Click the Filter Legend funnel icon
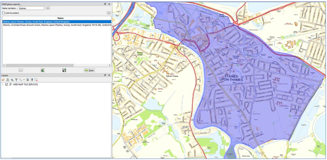 tap(16, 80)
